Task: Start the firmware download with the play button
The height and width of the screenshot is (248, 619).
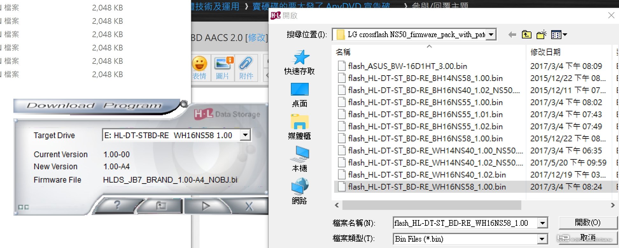Action: pyautogui.click(x=206, y=206)
